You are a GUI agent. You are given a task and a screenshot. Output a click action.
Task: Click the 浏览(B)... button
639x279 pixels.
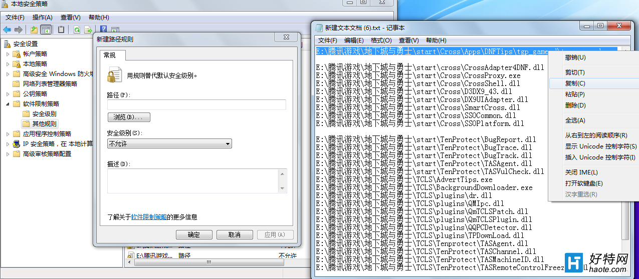click(129, 117)
